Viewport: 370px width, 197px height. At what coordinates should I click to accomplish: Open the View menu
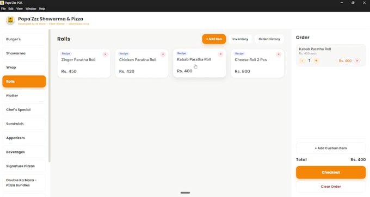click(20, 9)
